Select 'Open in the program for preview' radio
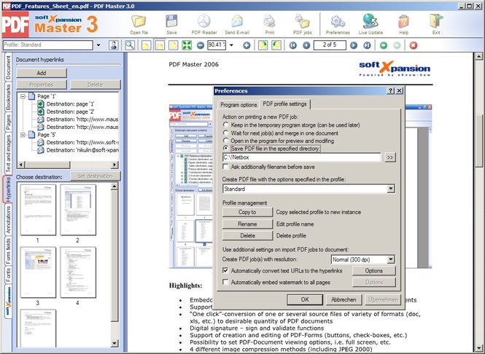This screenshot has width=485, height=354. [226, 141]
